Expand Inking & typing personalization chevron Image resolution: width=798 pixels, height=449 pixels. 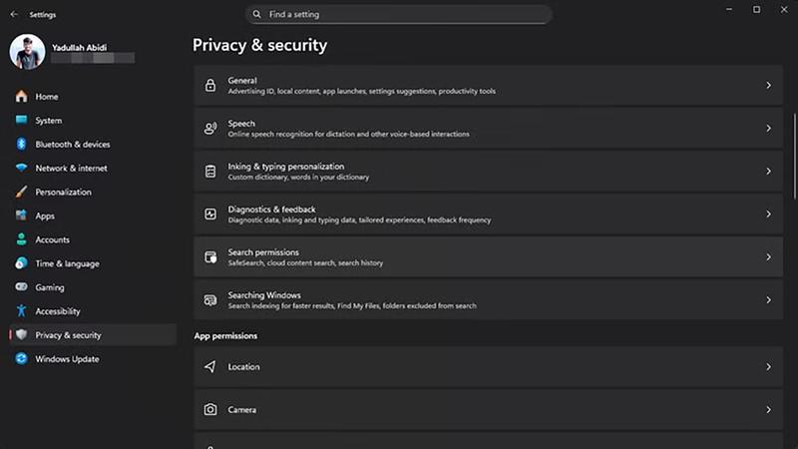[769, 172]
